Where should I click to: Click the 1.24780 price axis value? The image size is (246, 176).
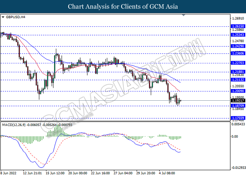point(238,41)
